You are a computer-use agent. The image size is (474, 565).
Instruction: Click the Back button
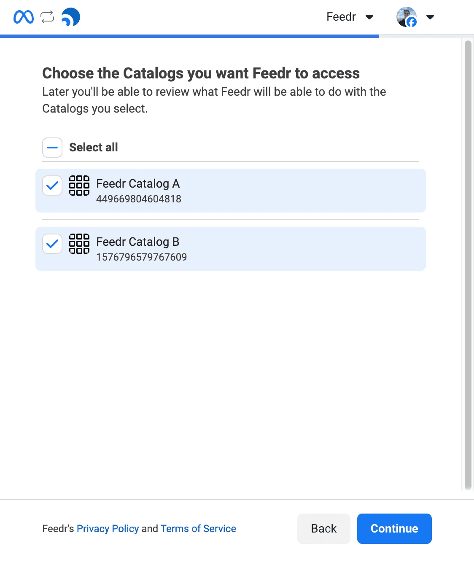323,528
